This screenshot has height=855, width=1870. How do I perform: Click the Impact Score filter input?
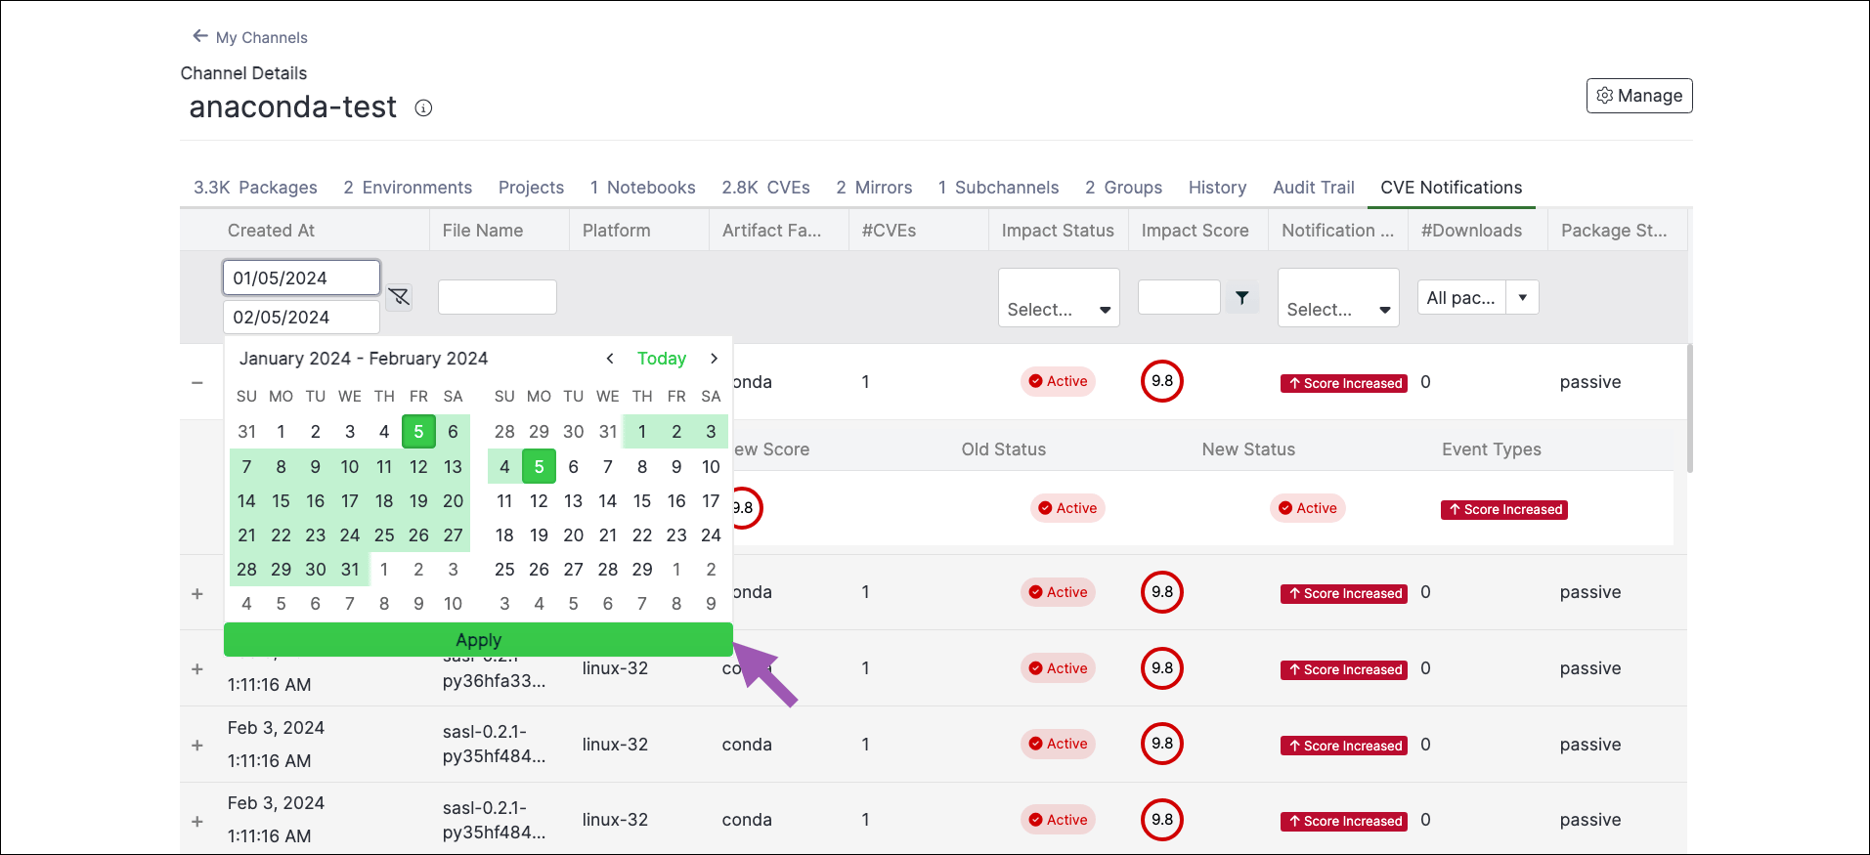tap(1179, 297)
